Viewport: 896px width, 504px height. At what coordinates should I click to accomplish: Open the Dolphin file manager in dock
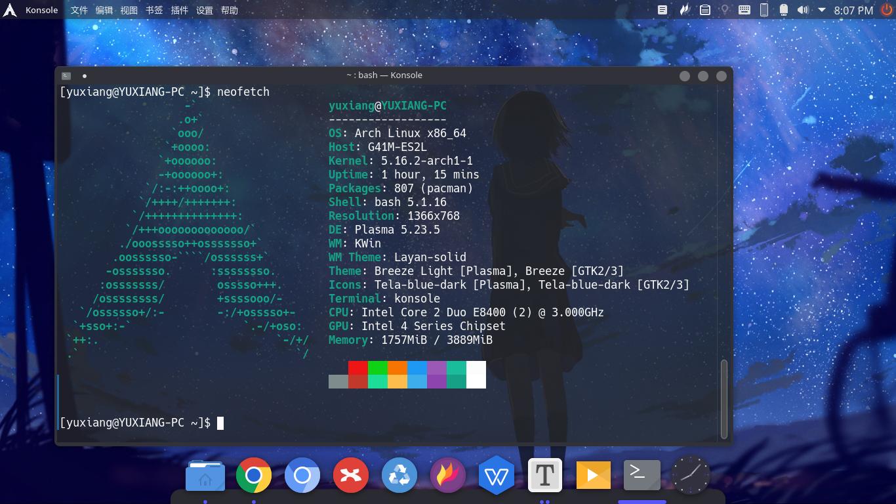point(205,475)
